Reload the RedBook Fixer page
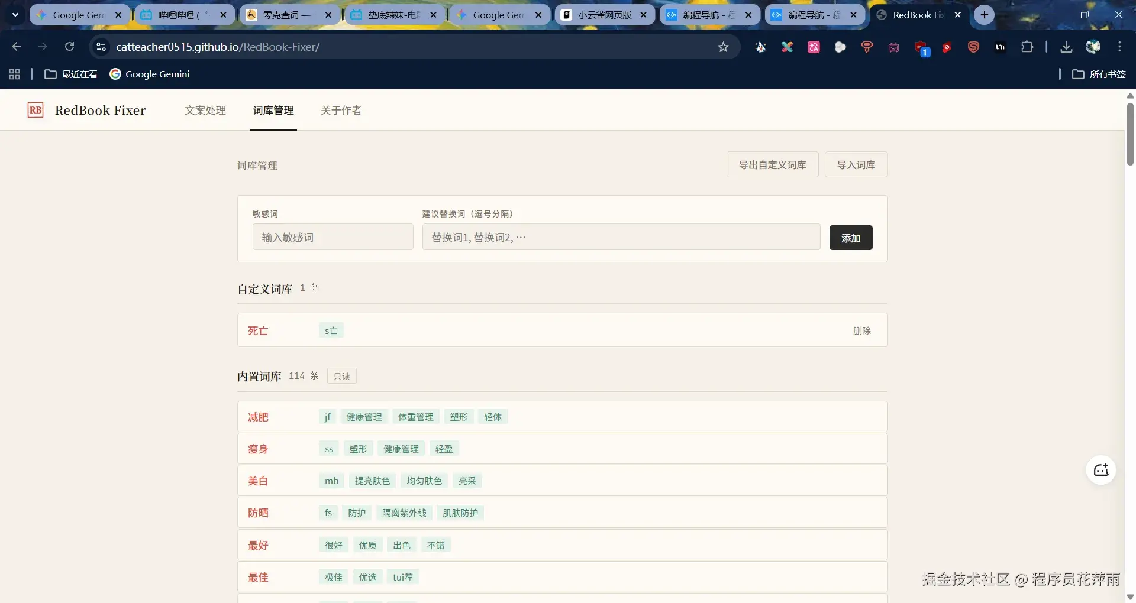 point(69,47)
